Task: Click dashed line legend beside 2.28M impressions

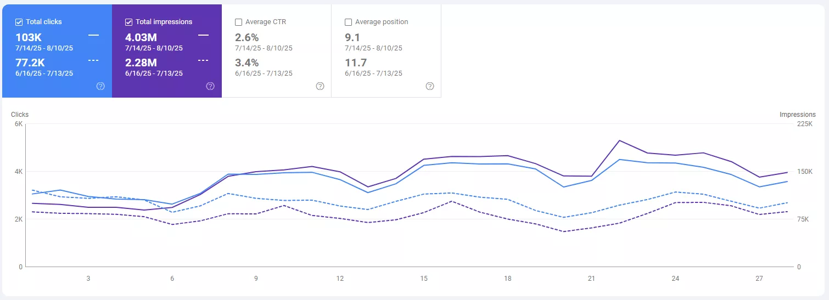Action: coord(203,60)
